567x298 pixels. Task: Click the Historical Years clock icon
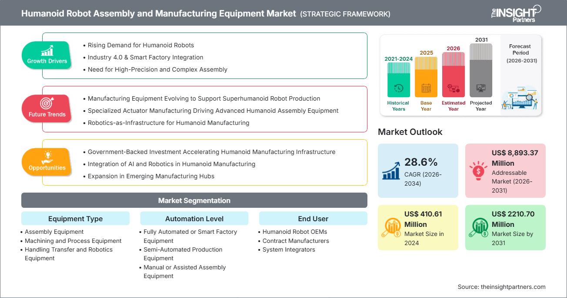tap(398, 87)
